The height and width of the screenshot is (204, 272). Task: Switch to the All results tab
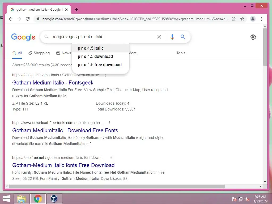[x=17, y=53]
